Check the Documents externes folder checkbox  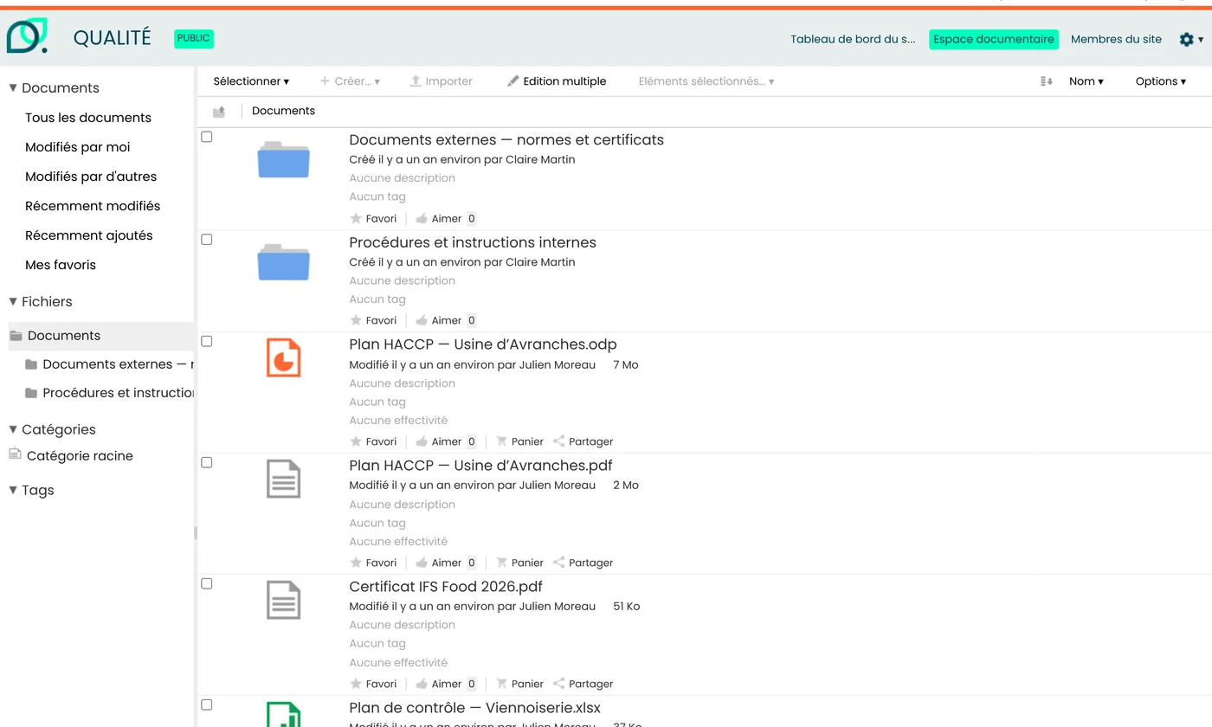(207, 137)
